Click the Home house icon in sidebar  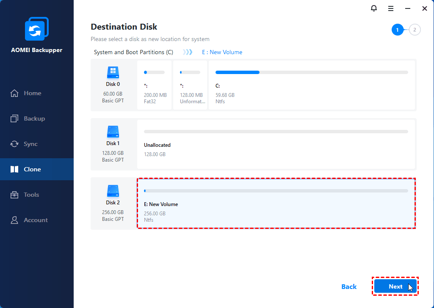point(14,93)
